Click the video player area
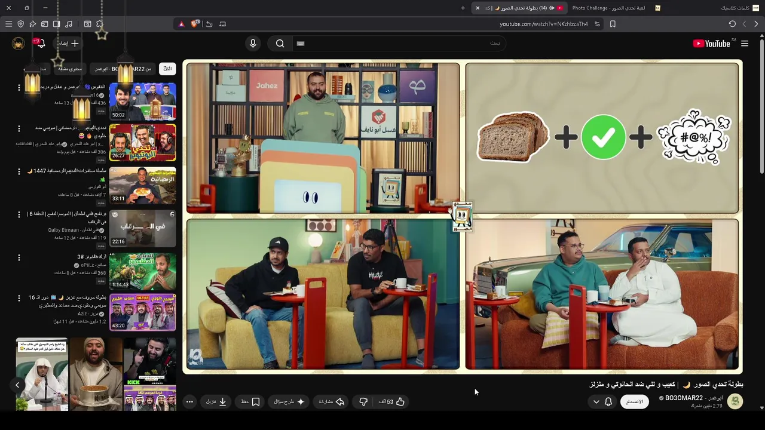 pyautogui.click(x=463, y=216)
